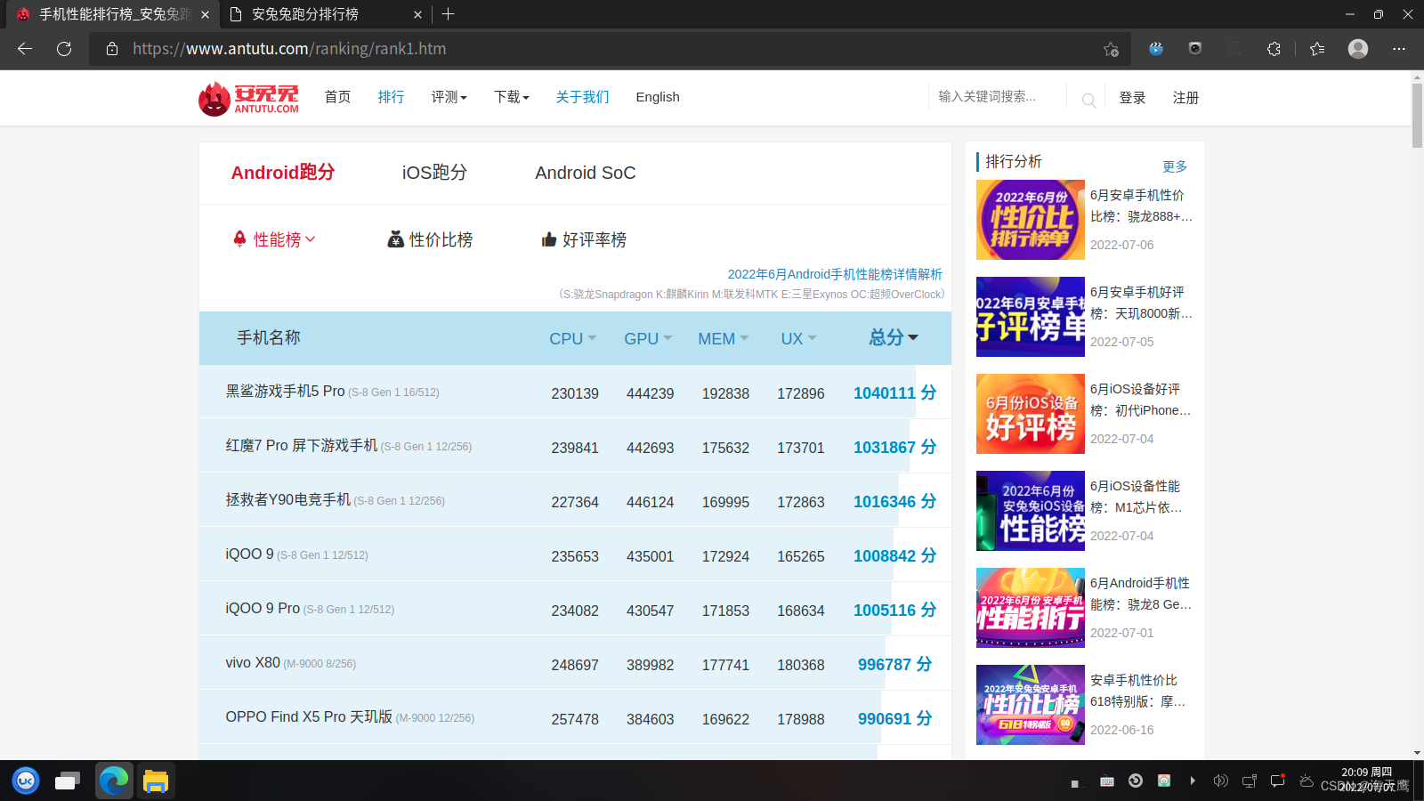Switch to iOS跑分 tab

pos(434,173)
